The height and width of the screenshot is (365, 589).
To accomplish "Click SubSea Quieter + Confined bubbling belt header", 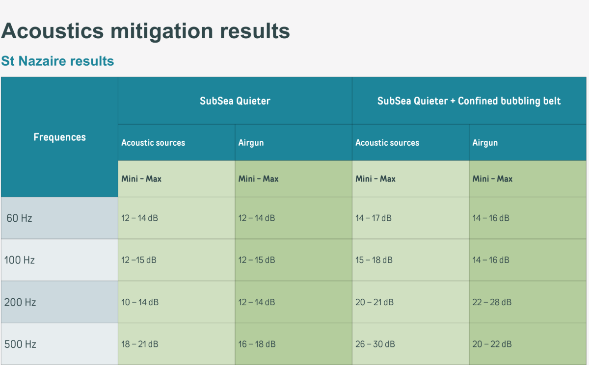I will [469, 101].
